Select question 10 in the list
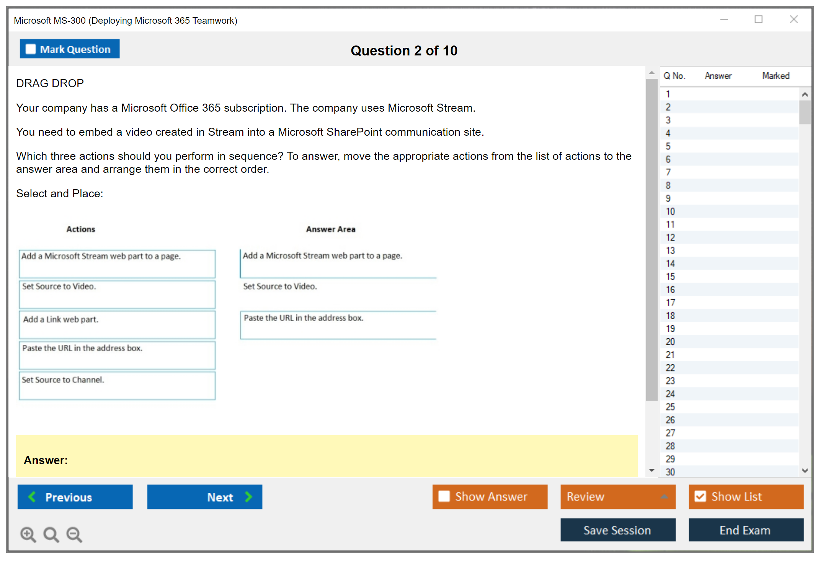The image size is (823, 562). pyautogui.click(x=670, y=211)
